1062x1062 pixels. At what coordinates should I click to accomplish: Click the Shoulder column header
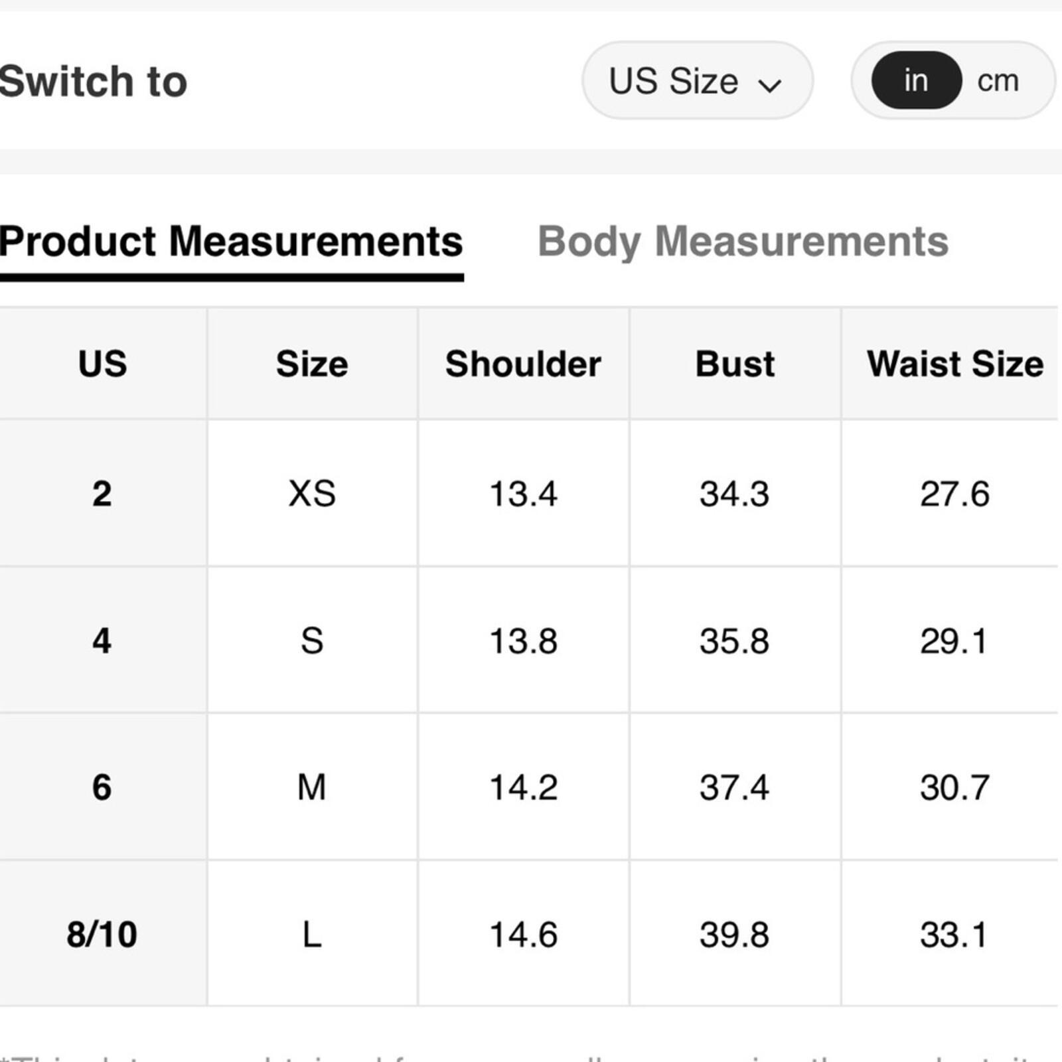(x=523, y=364)
